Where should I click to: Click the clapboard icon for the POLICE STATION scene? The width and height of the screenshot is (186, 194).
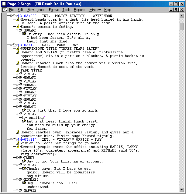coord(15,15)
